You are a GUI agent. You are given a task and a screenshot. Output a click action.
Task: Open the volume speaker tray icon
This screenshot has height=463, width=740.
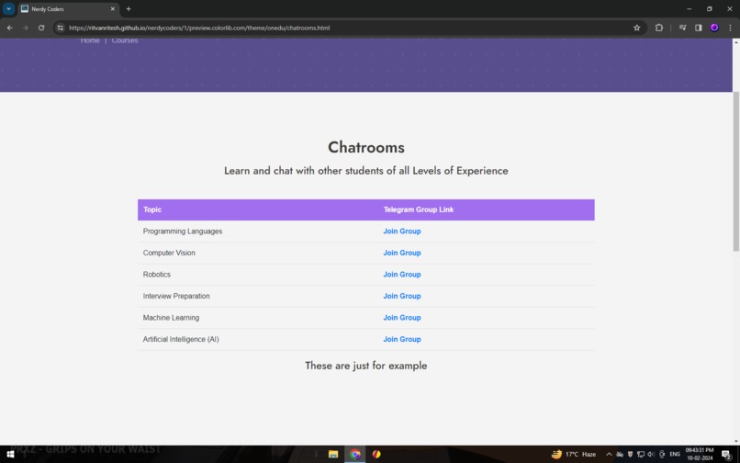click(651, 455)
